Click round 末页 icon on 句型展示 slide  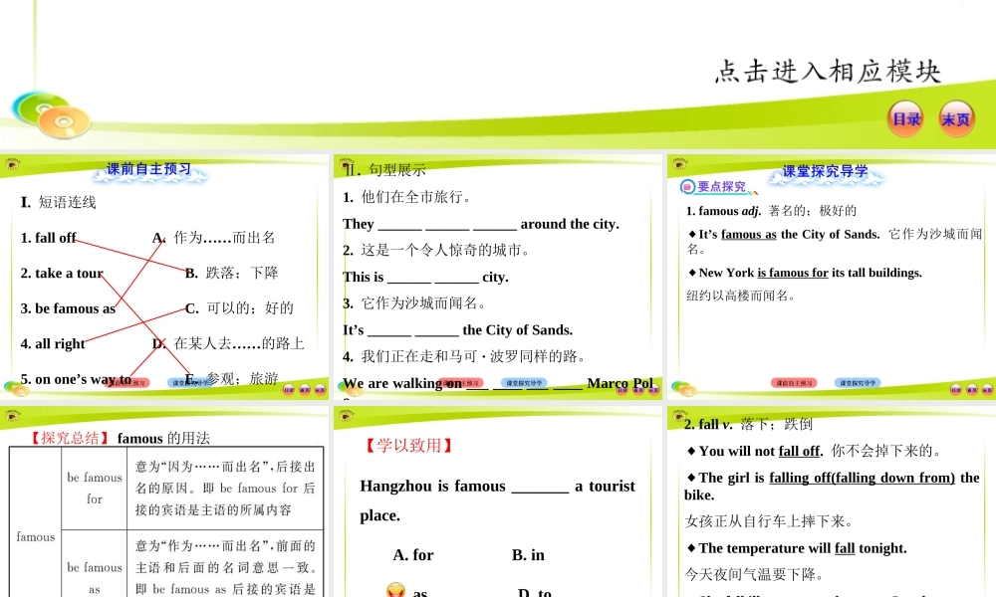point(653,389)
